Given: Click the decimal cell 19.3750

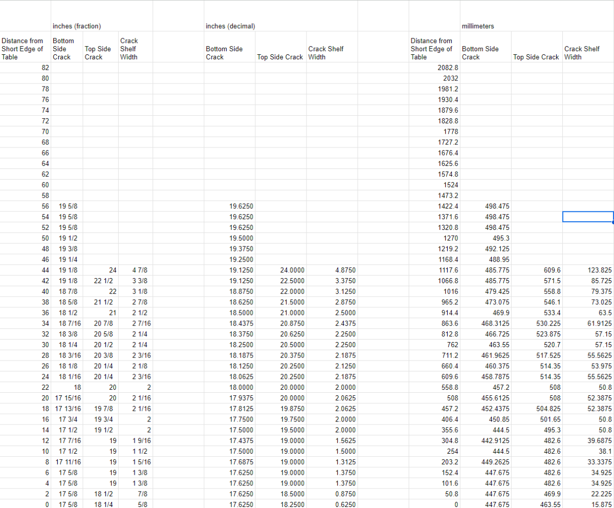Looking at the screenshot, I should [230, 249].
